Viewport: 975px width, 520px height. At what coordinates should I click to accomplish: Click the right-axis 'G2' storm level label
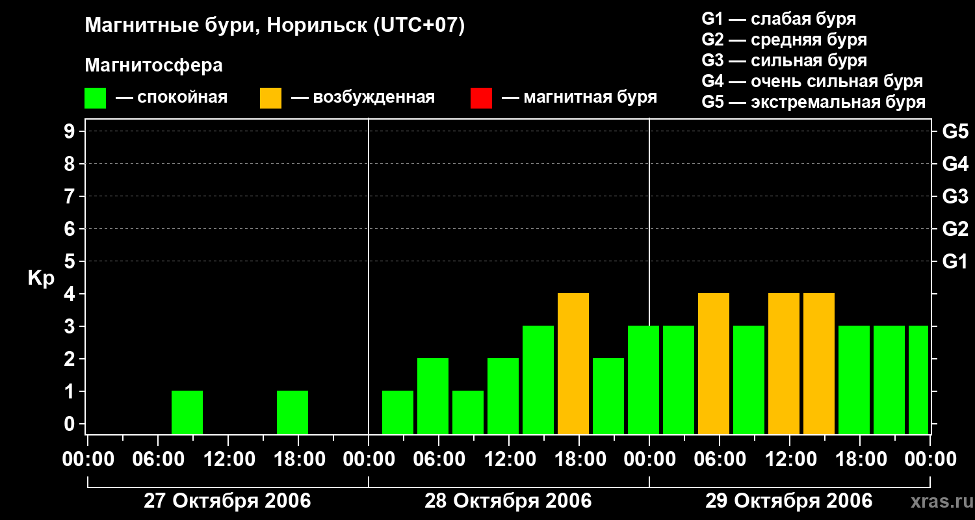point(955,229)
